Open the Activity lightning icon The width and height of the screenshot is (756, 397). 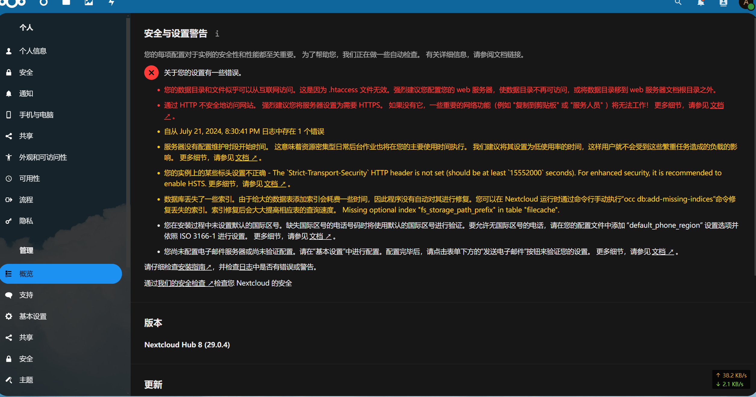(x=111, y=3)
